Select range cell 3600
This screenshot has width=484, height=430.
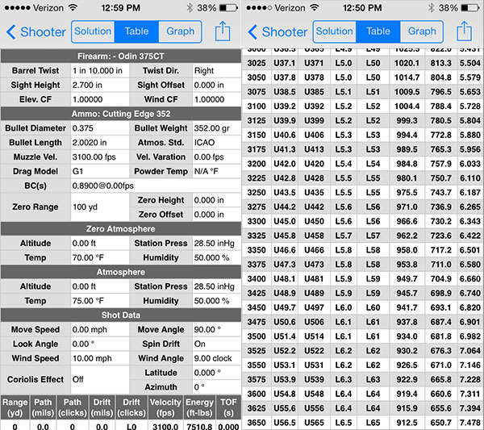(x=257, y=394)
